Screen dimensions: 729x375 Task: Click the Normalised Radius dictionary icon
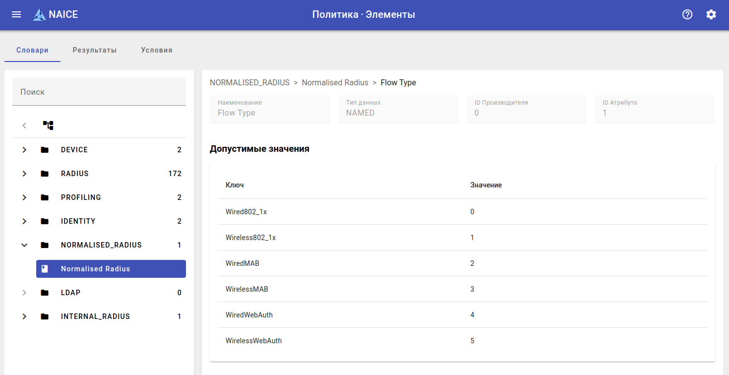(45, 269)
